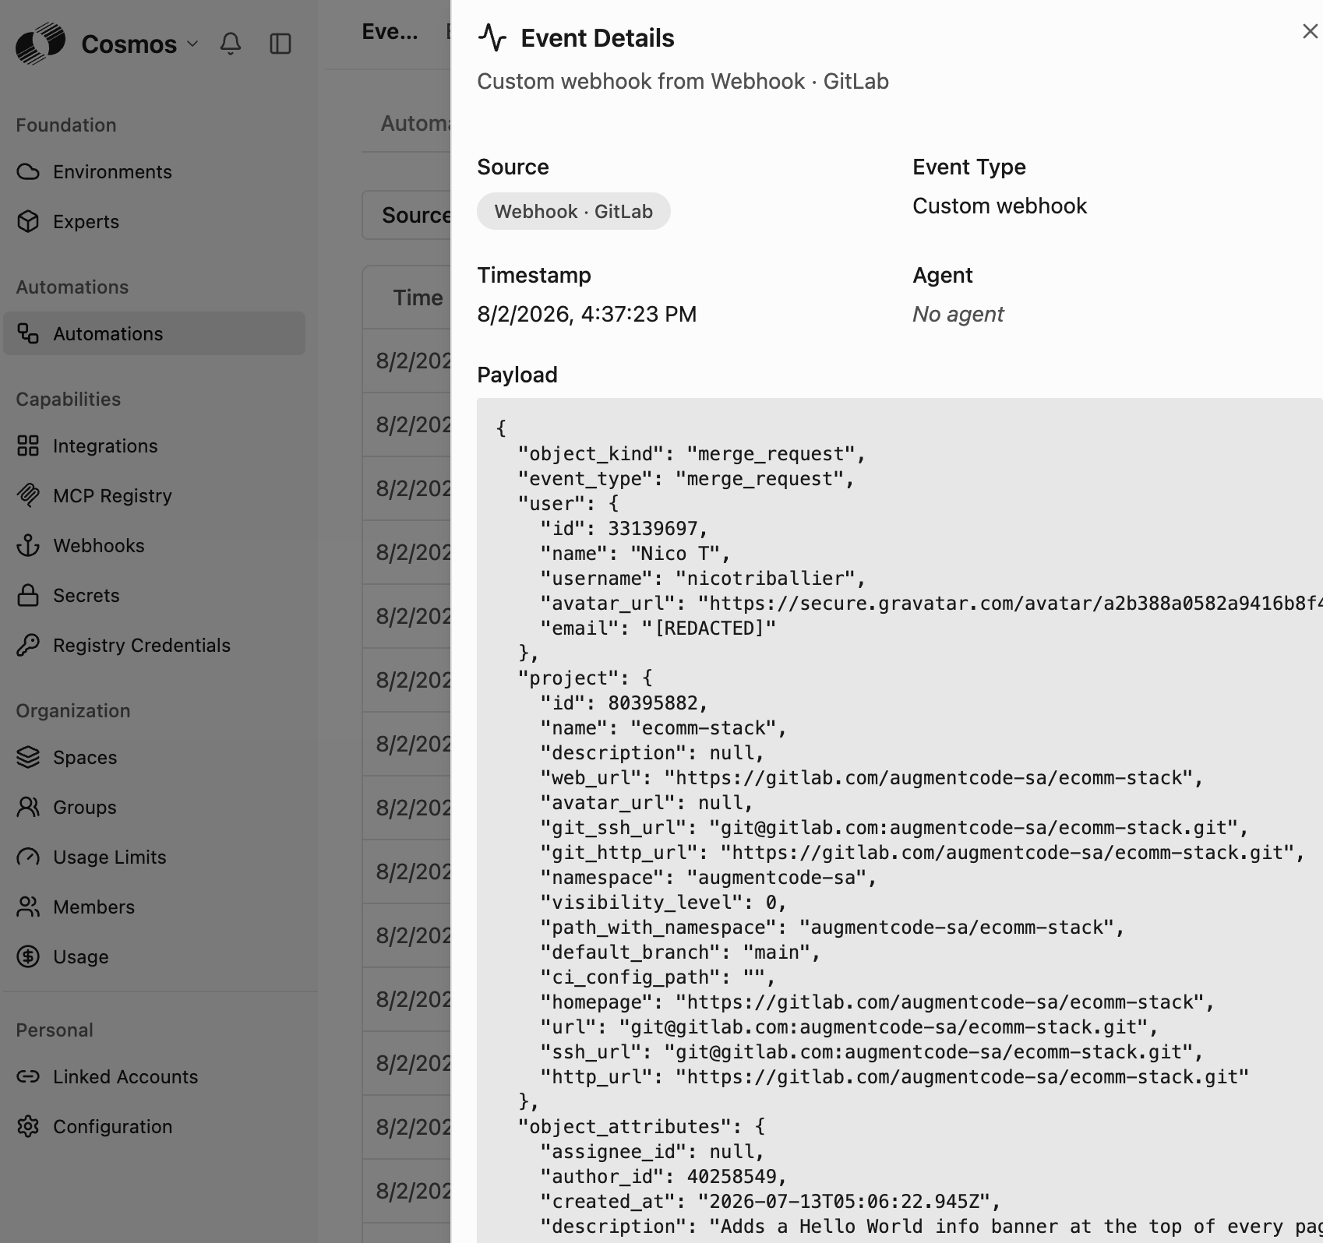The image size is (1323, 1243).
Task: Click payload line "default_branch": "main"
Action: 681,952
